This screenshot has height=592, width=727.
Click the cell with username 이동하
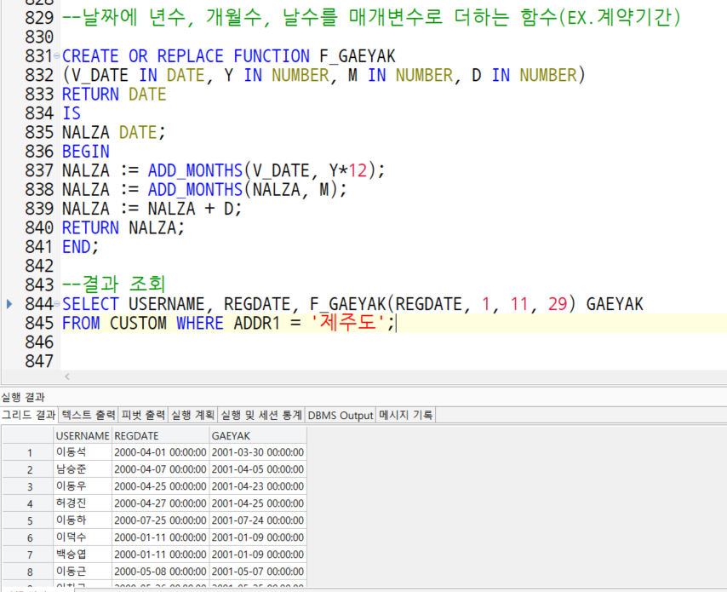pos(83,520)
